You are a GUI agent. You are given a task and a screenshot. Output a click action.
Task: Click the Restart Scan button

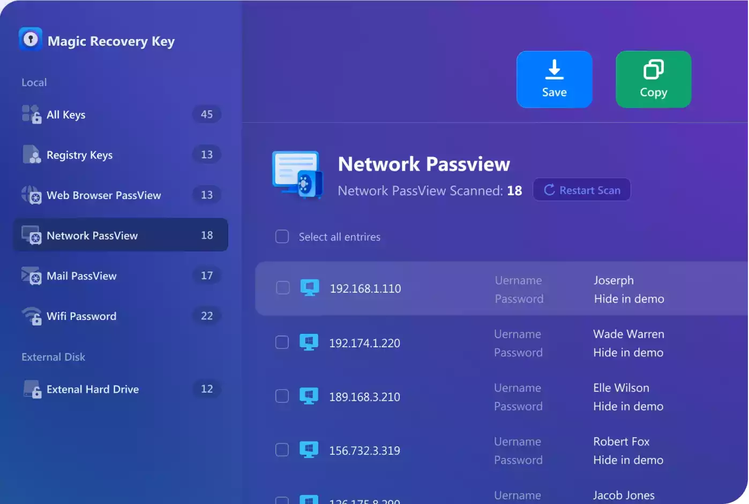click(582, 190)
